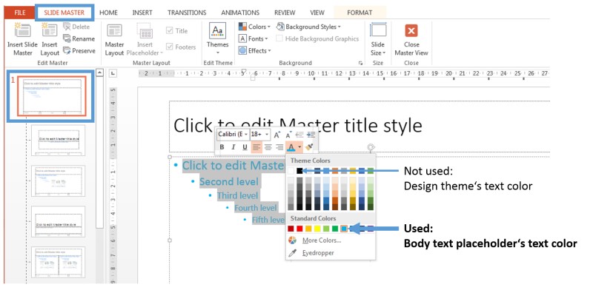Pick the white theme color swatch
This screenshot has width=593, height=293.
(x=291, y=171)
